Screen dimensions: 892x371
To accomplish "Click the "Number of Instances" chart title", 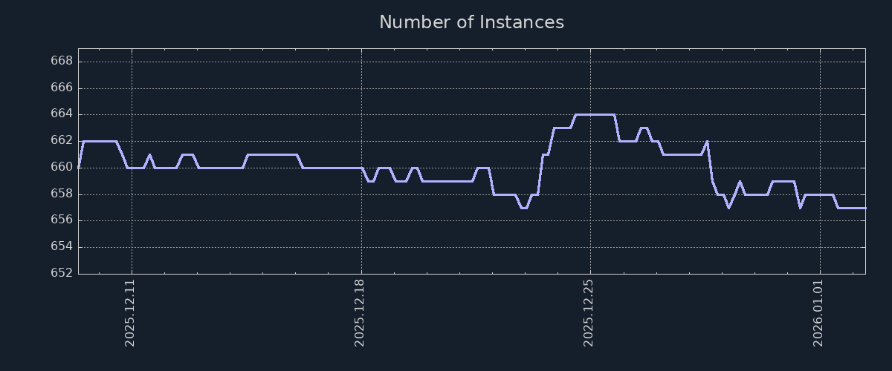I will point(471,22).
